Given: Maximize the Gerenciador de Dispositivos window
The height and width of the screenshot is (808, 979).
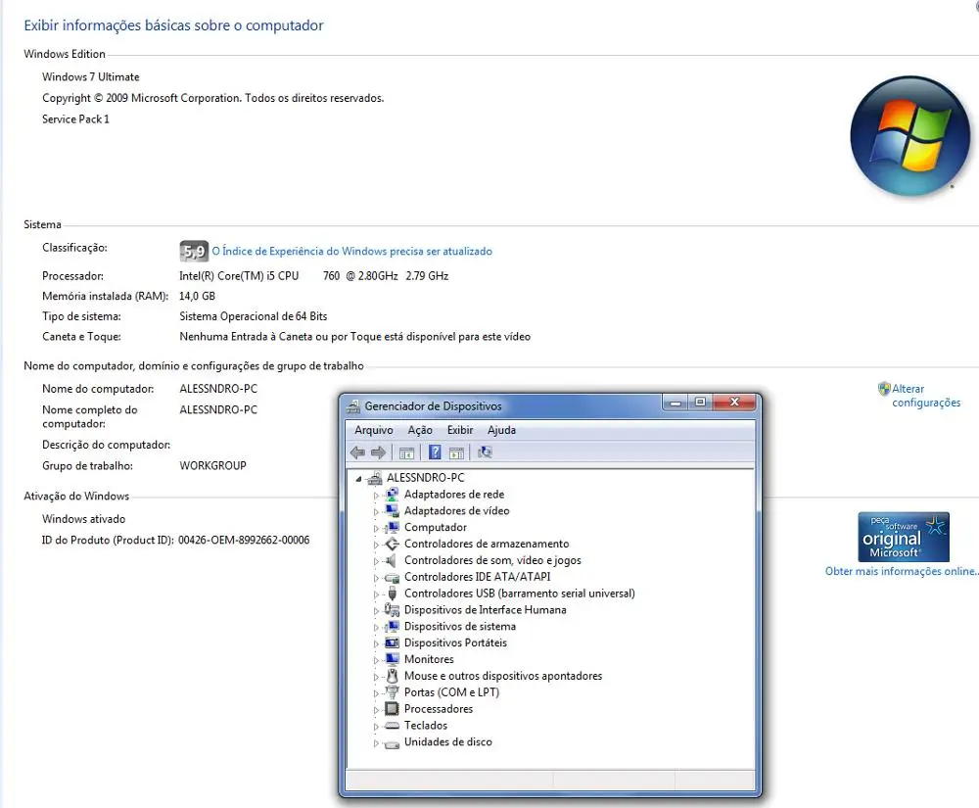Looking at the screenshot, I should pos(701,403).
